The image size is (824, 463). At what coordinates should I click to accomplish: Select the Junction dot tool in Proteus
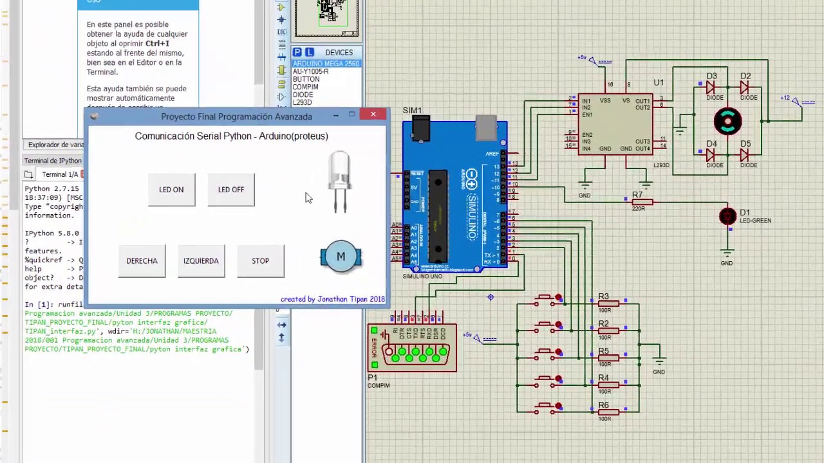[x=281, y=19]
